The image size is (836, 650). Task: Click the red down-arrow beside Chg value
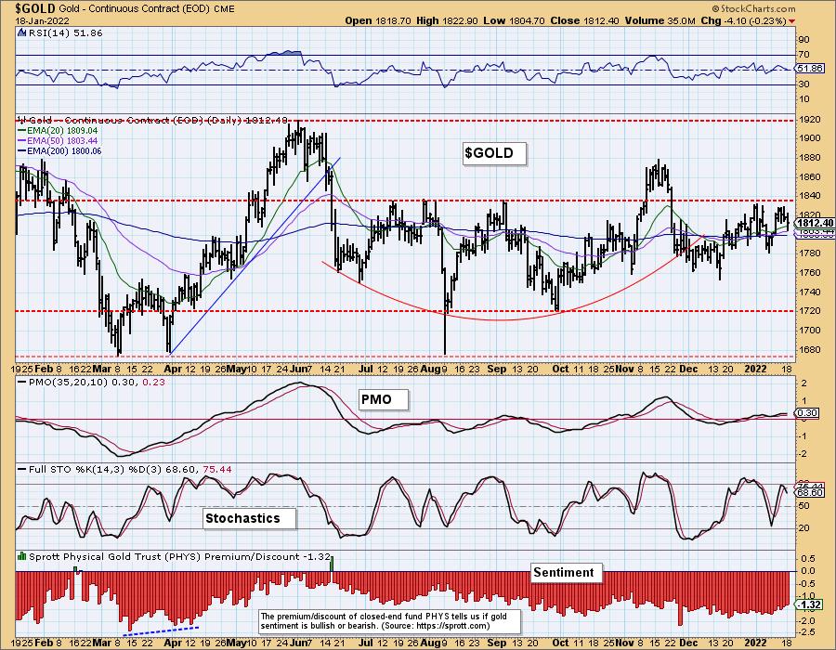tap(791, 20)
